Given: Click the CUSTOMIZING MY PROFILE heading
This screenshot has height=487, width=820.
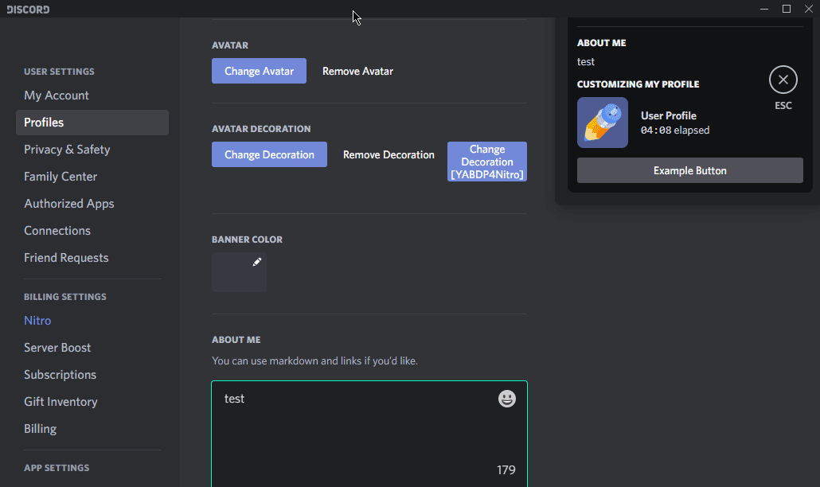Looking at the screenshot, I should coord(638,84).
